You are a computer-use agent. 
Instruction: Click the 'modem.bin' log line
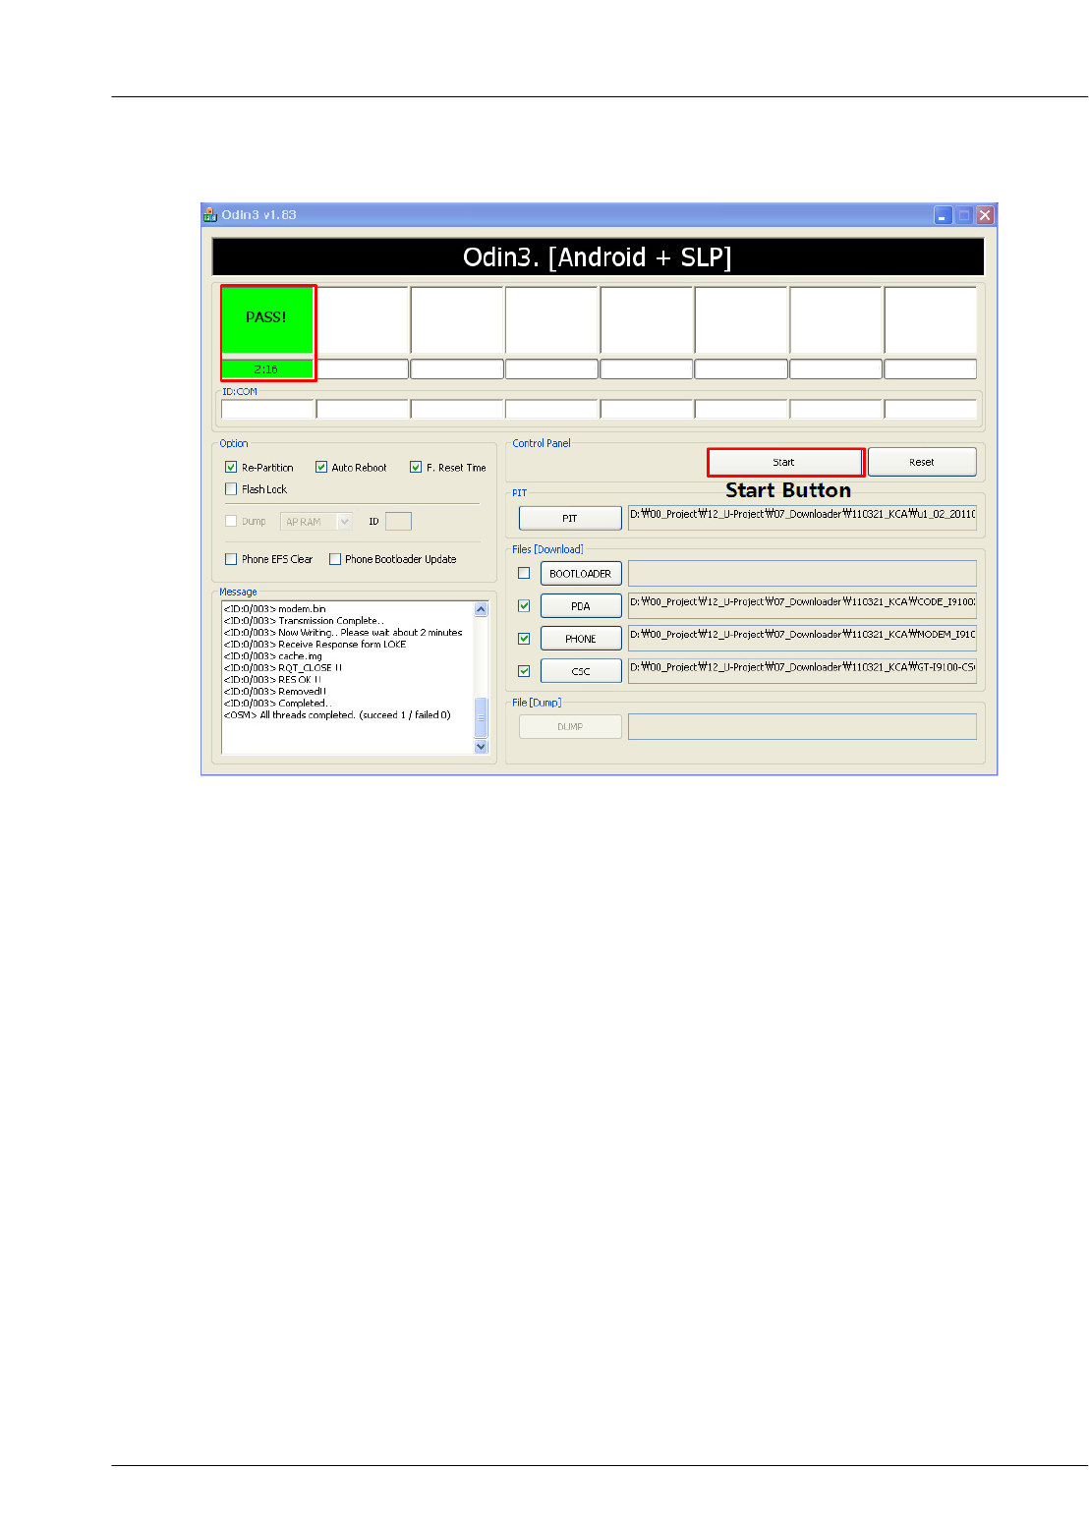274,609
